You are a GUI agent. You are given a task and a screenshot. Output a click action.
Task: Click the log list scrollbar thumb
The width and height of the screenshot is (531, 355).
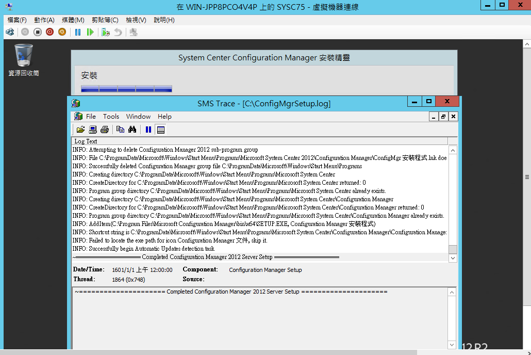[x=453, y=249]
